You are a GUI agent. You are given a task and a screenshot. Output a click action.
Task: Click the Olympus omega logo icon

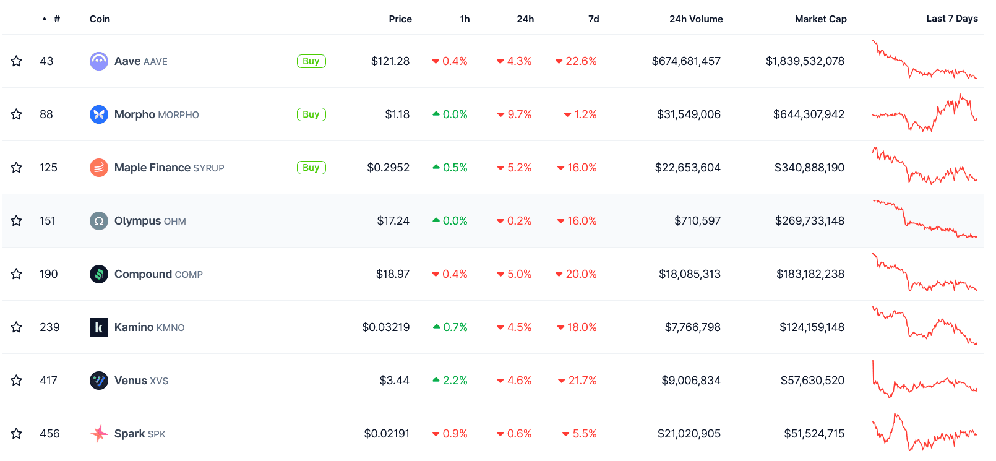[x=99, y=221]
